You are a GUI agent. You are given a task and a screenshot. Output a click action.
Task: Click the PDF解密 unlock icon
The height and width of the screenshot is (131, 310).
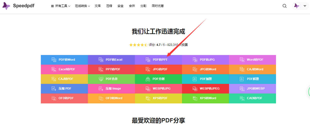pos(242,79)
